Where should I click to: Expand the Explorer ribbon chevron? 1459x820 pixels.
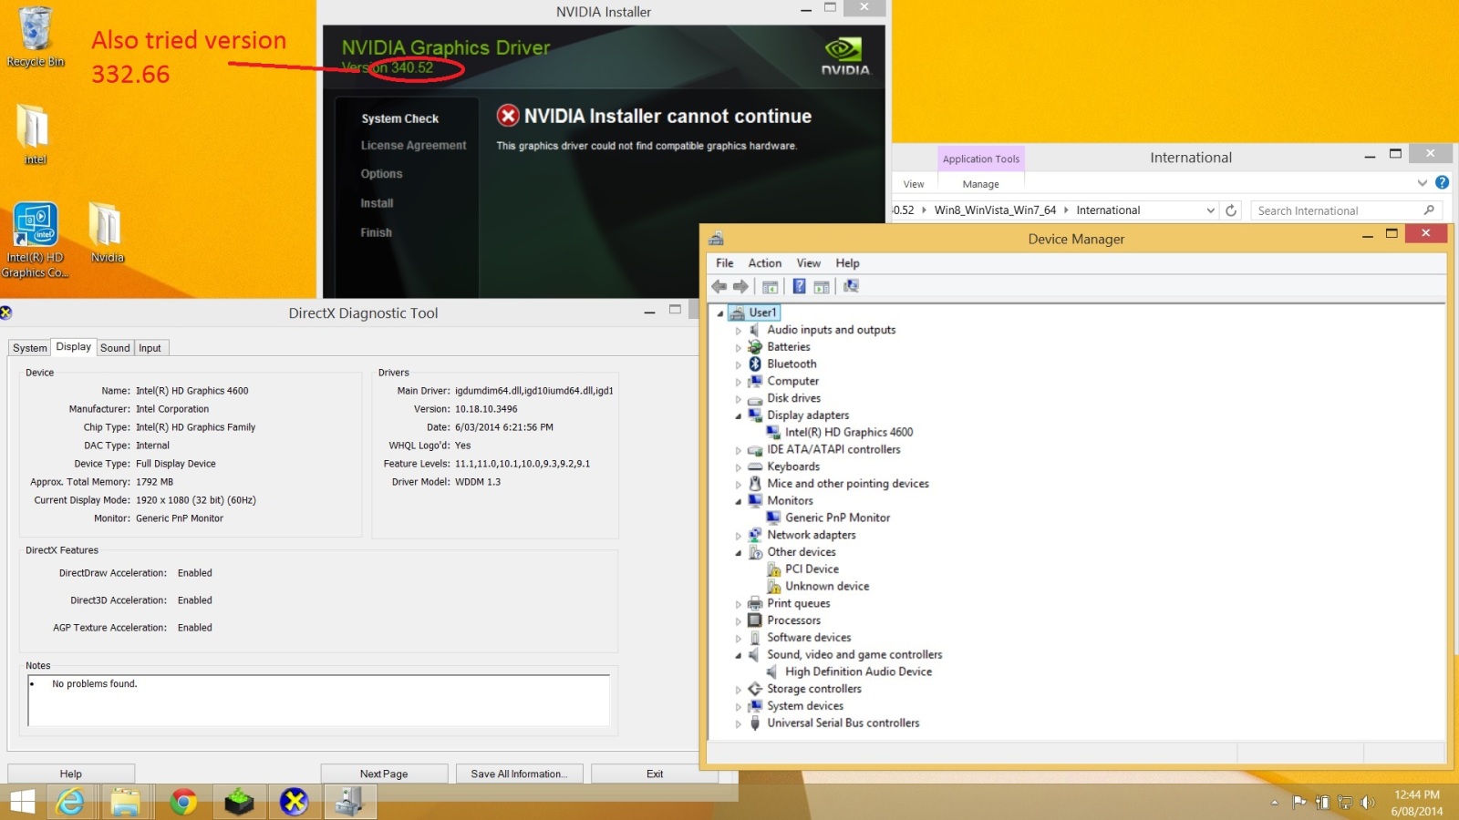(1422, 183)
